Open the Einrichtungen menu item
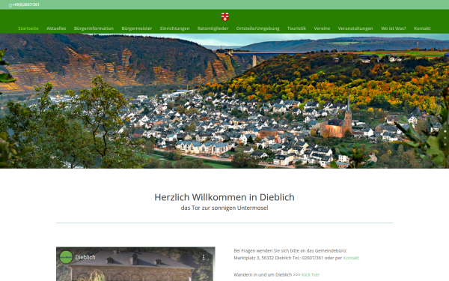449x281 pixels. pos(174,28)
